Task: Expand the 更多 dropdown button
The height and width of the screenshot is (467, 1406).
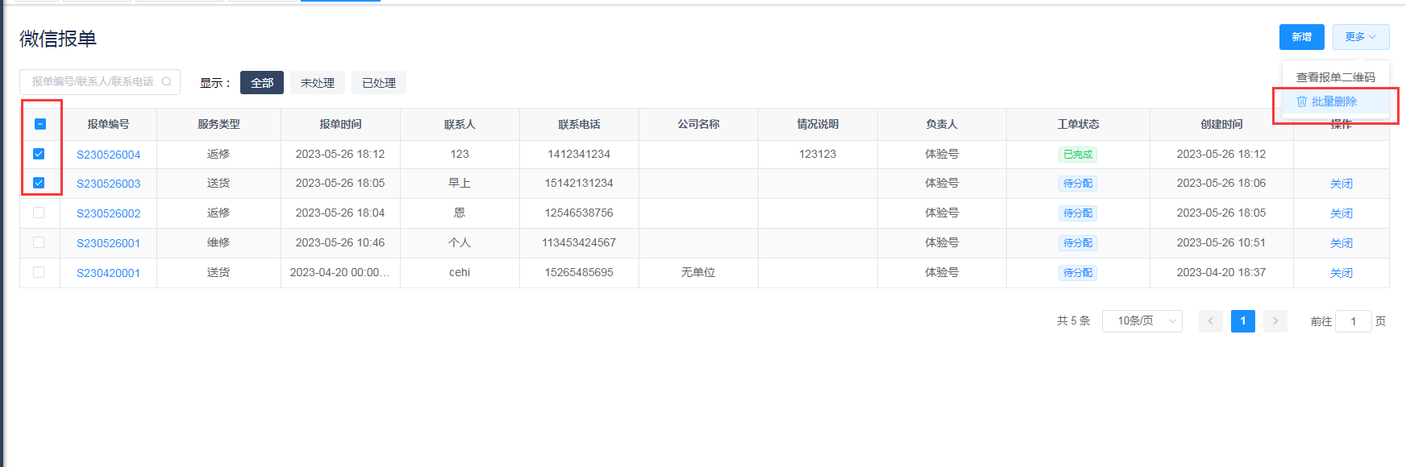Action: pyautogui.click(x=1360, y=37)
